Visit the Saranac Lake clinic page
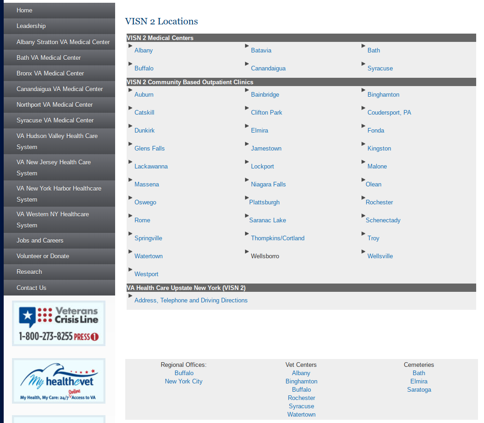This screenshot has height=423, width=484. [268, 220]
